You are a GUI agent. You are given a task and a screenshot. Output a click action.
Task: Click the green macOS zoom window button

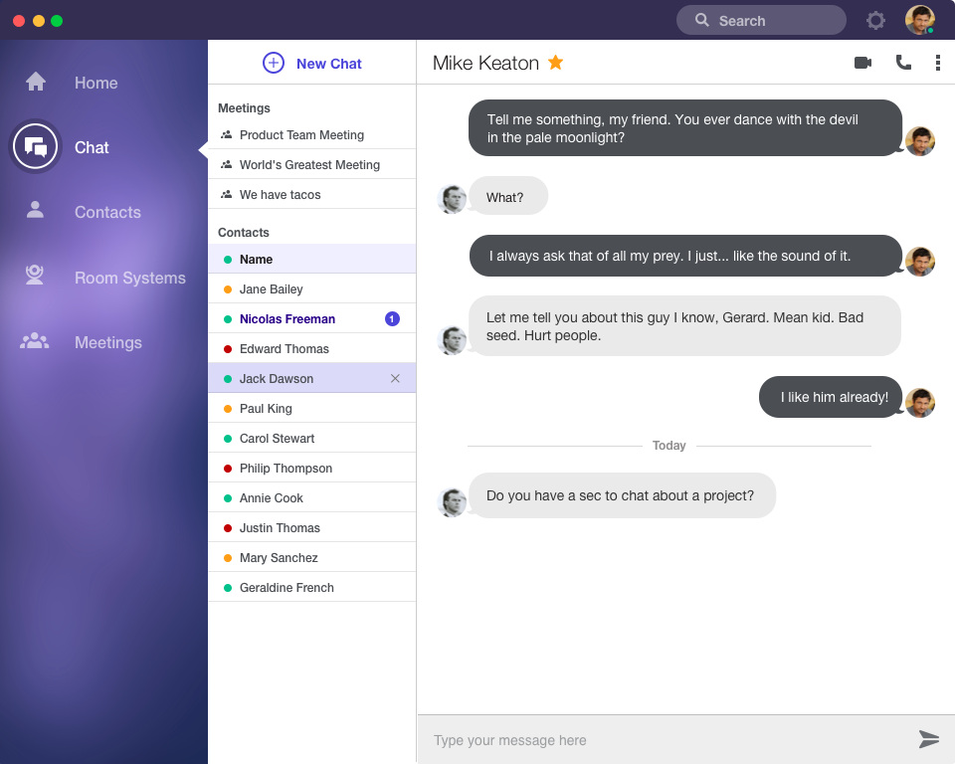57,21
